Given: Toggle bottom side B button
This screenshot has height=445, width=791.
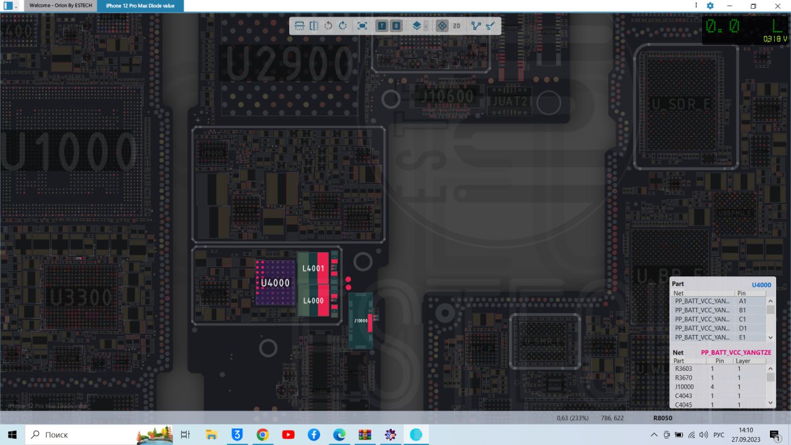Looking at the screenshot, I should [x=396, y=26].
